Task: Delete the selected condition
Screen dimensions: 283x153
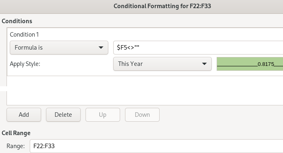Action: point(63,115)
